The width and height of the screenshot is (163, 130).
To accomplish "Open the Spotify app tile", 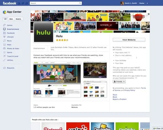I will click(127, 126).
